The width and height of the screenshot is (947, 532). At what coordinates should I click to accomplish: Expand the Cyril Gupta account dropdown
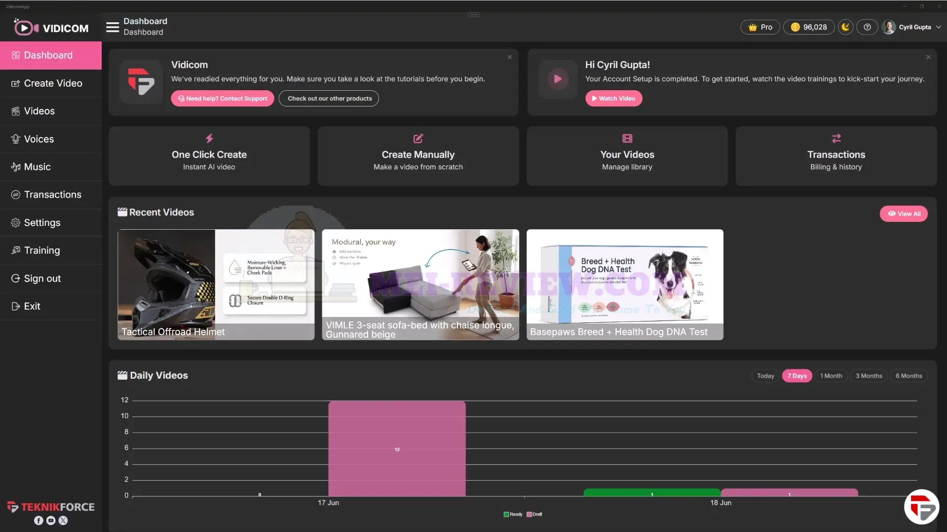(913, 27)
